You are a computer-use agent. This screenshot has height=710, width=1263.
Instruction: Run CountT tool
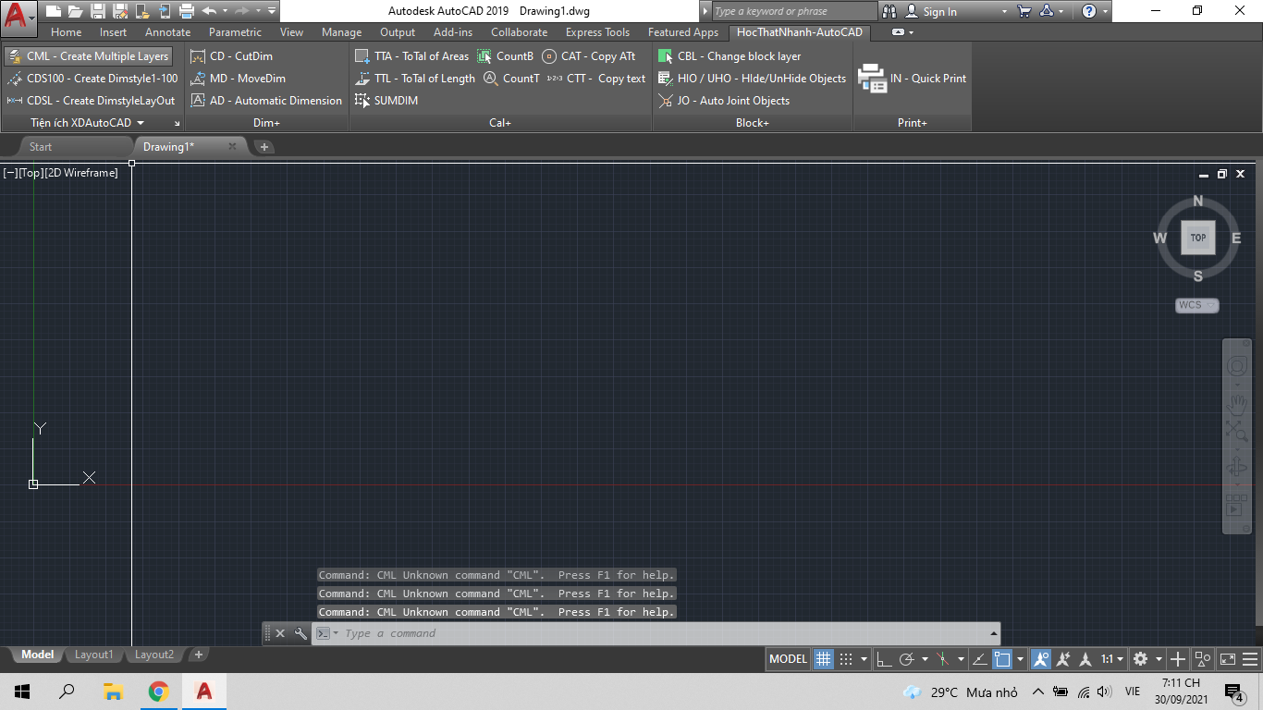click(x=511, y=79)
